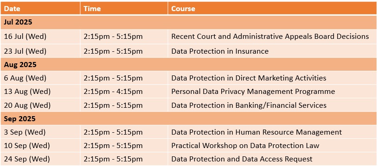The width and height of the screenshot is (378, 167).
Task: Open Practical Workshop on Data Protection Law
Action: [245, 146]
